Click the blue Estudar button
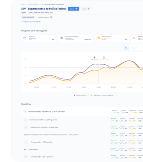The height and width of the screenshot is (162, 143). (x=73, y=9)
